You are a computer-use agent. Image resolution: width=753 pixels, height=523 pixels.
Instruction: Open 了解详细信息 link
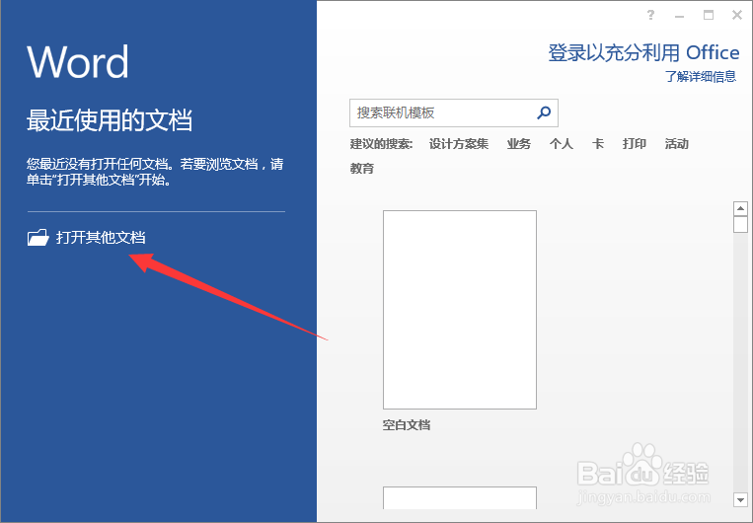coord(701,76)
